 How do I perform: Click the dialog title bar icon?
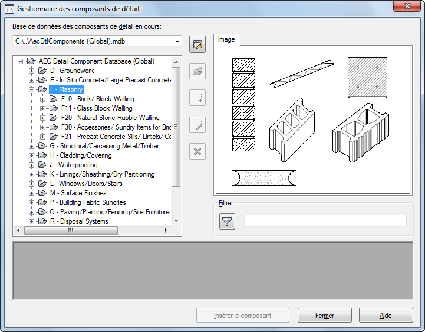pos(9,9)
